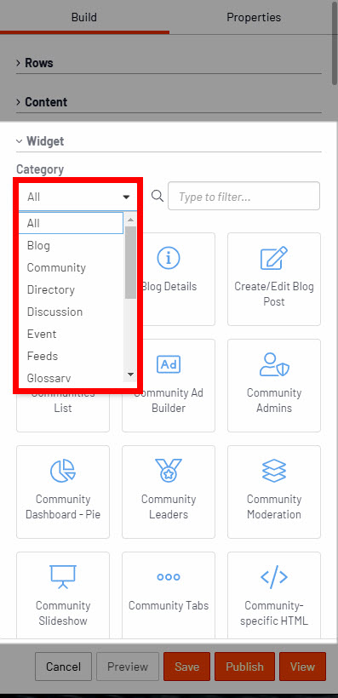Close the Category dropdown showing All
This screenshot has width=338, height=698.
click(77, 197)
